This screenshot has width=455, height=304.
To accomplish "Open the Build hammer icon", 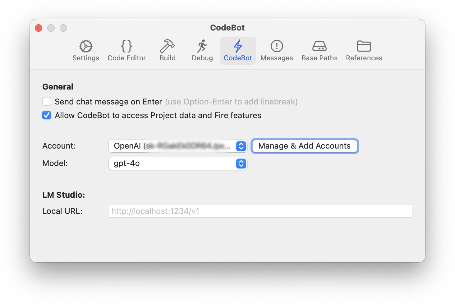I will pos(168,46).
